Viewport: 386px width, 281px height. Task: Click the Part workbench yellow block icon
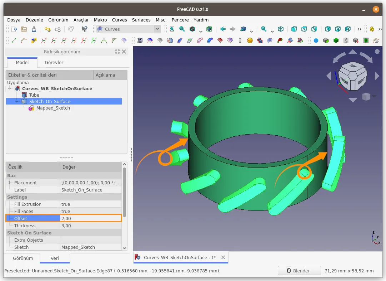(x=372, y=29)
